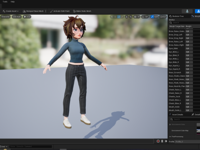Select the Eye_Blink_L morph target
Screen dimensions: 200x150
click(x=174, y=52)
